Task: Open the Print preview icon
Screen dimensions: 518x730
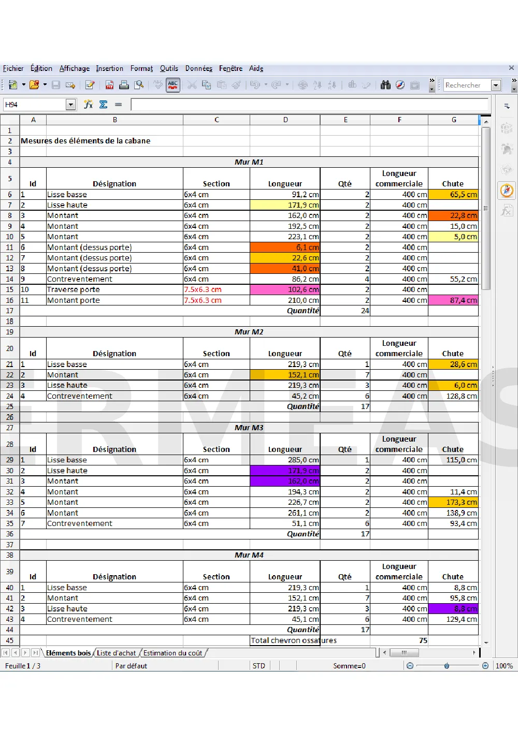Action: pyautogui.click(x=139, y=85)
